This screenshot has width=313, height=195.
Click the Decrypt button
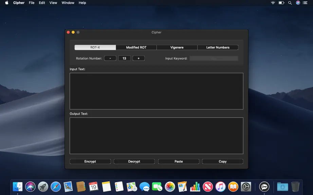click(134, 161)
